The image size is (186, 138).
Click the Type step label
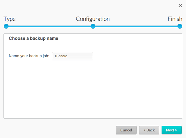pyautogui.click(x=10, y=19)
